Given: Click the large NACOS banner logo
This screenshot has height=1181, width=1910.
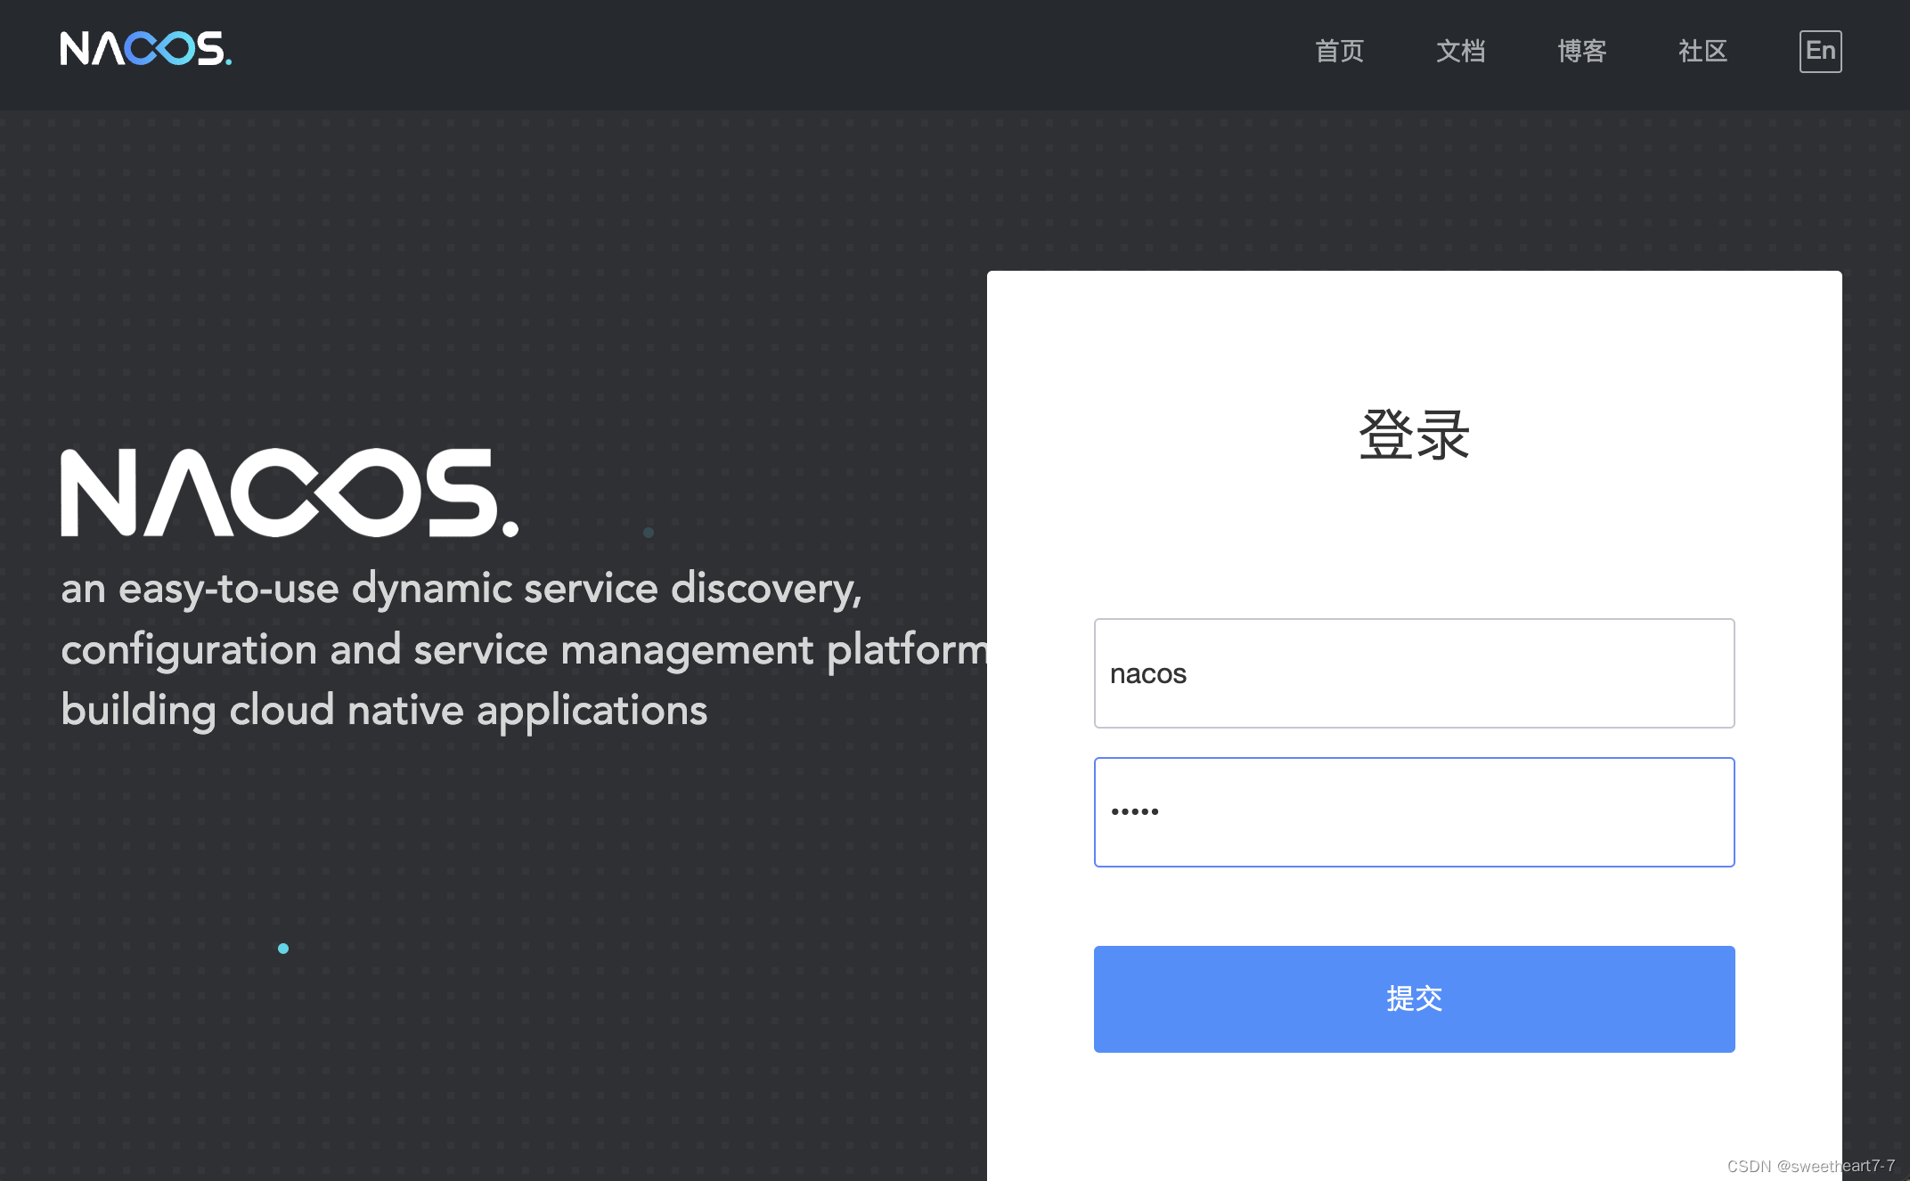Looking at the screenshot, I should 290,493.
